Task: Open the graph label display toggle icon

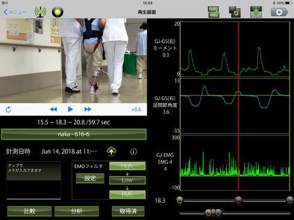Action: [x=214, y=12]
